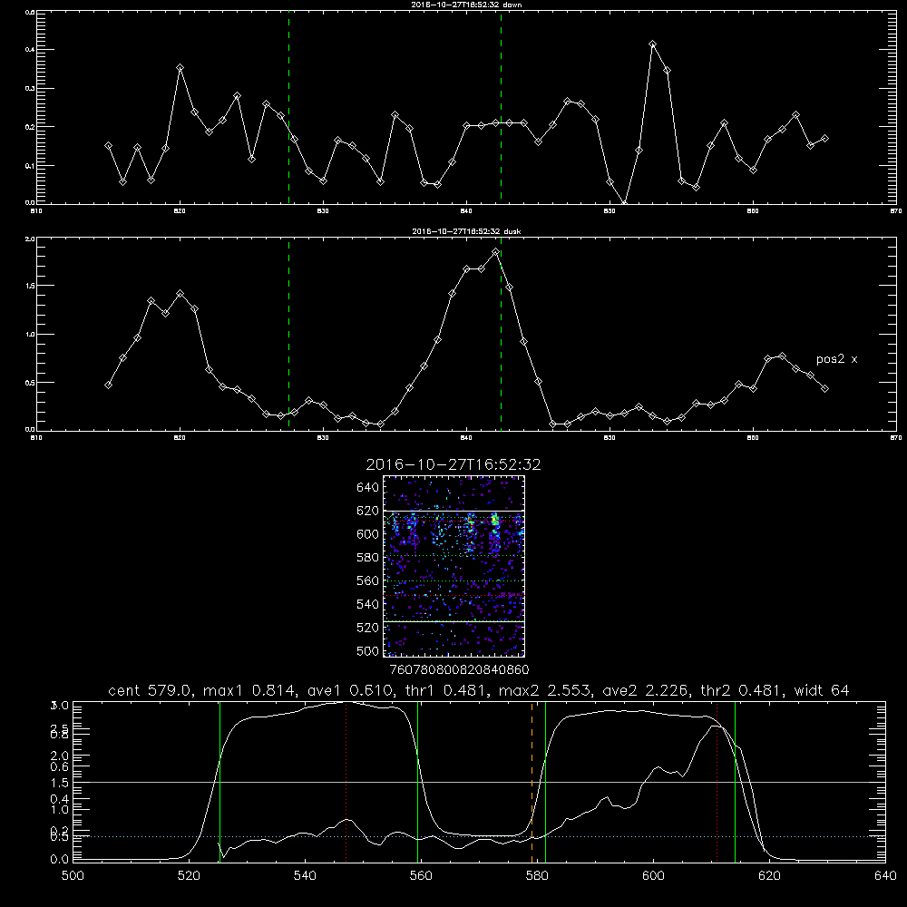The image size is (907, 907).
Task: Click the image y-axis label 500
Action: click(368, 651)
